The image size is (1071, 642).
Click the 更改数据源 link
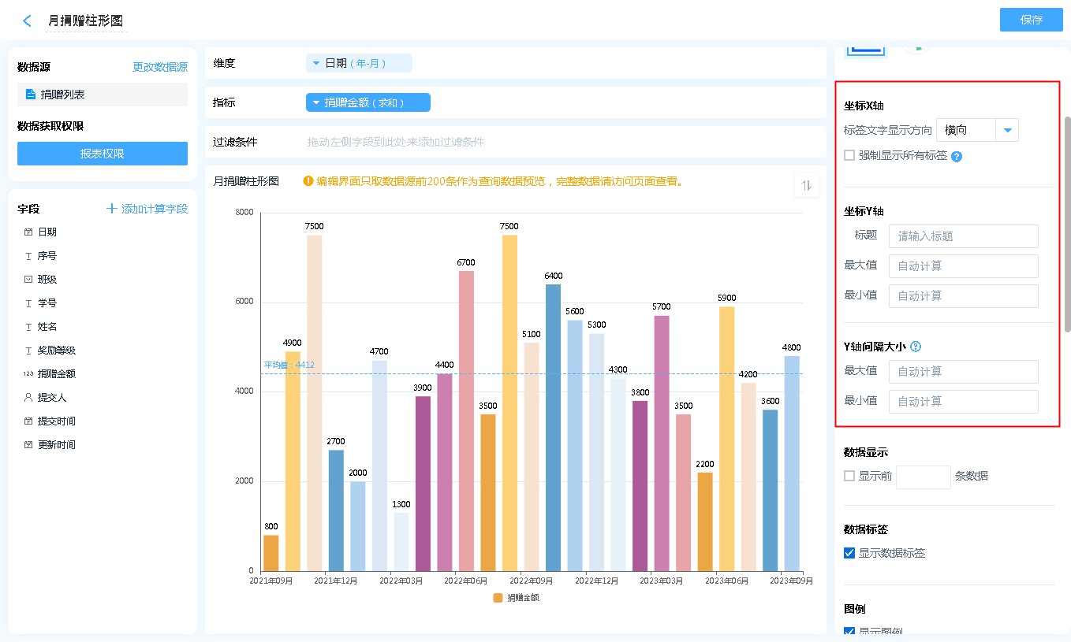[160, 68]
